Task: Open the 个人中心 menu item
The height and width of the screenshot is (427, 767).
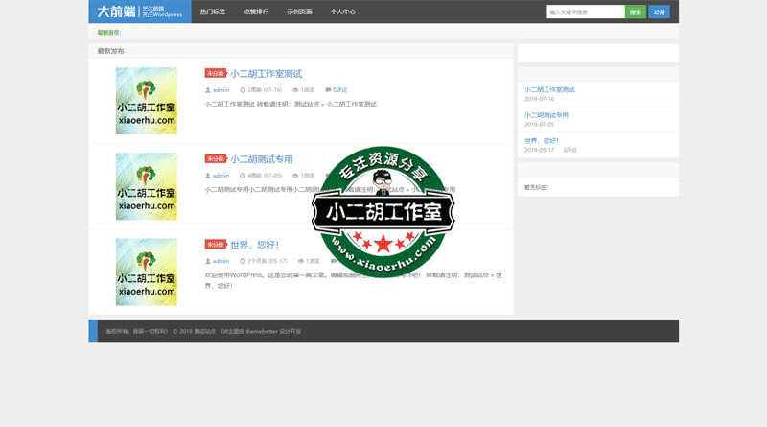Action: [x=343, y=12]
